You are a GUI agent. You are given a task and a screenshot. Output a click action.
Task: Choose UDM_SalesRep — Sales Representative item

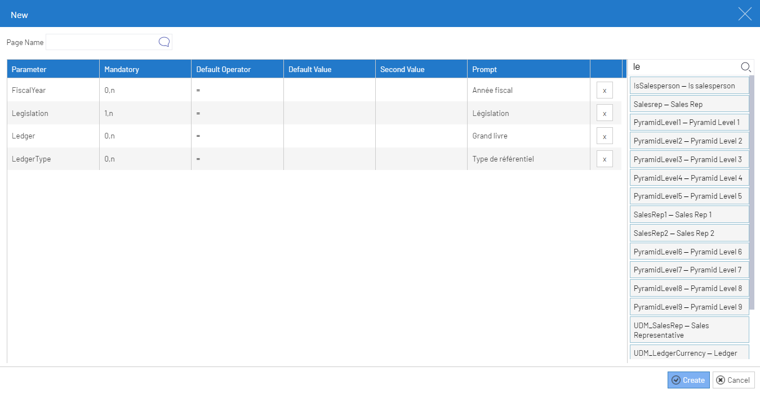[x=689, y=329]
